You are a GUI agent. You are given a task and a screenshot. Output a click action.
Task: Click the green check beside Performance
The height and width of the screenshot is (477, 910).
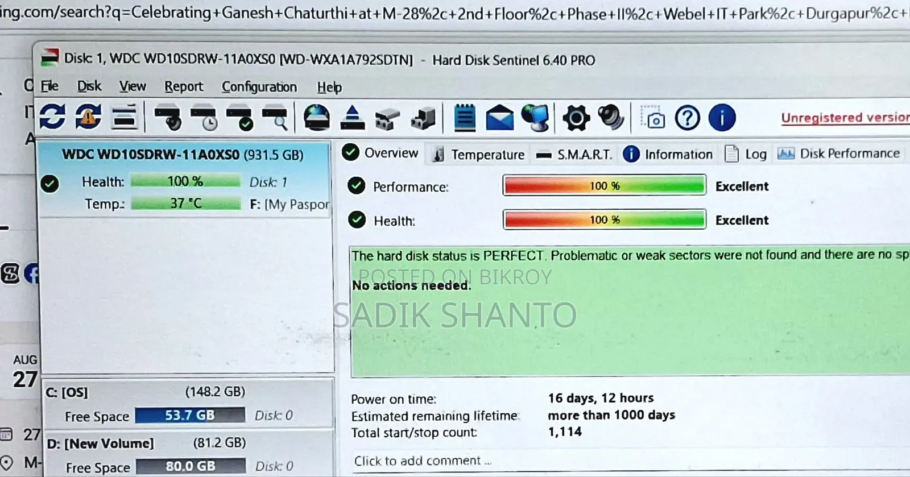357,186
